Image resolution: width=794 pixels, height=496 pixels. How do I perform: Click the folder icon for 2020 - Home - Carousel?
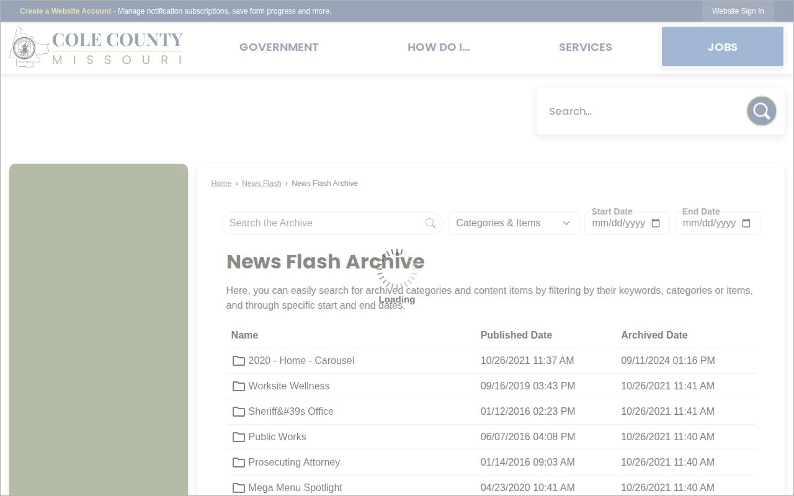[239, 361]
